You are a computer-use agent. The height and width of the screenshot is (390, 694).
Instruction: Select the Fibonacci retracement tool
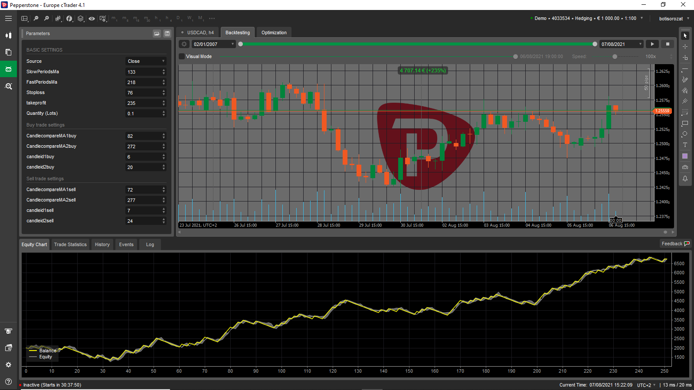(685, 113)
